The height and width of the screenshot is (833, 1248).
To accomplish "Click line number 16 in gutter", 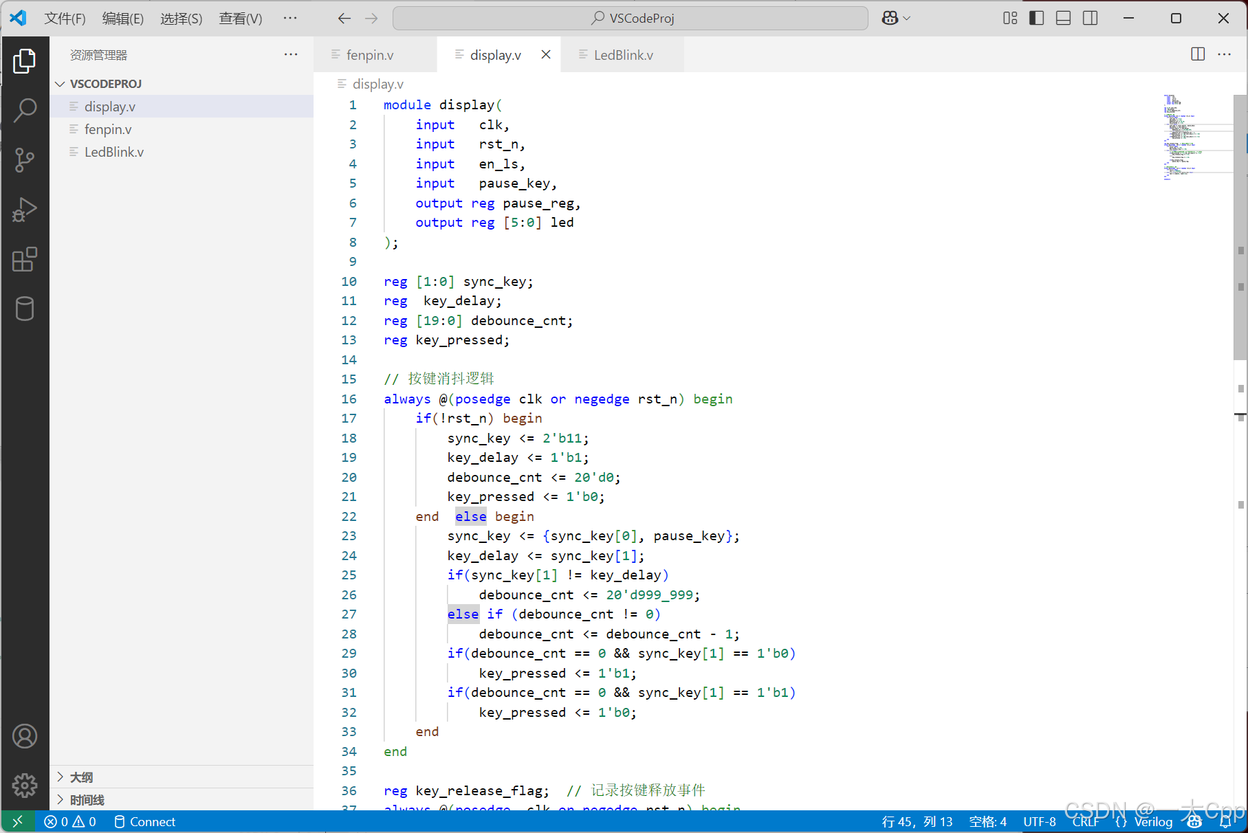I will click(x=349, y=399).
